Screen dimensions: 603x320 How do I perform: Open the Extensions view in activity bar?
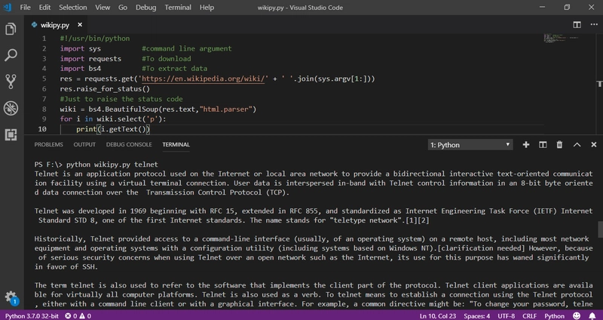pos(11,135)
